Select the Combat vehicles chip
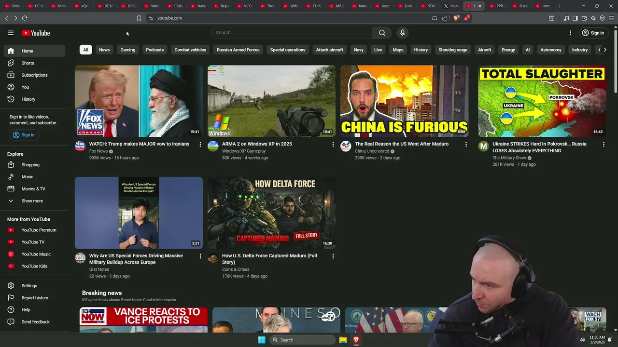This screenshot has width=618, height=347. [190, 50]
